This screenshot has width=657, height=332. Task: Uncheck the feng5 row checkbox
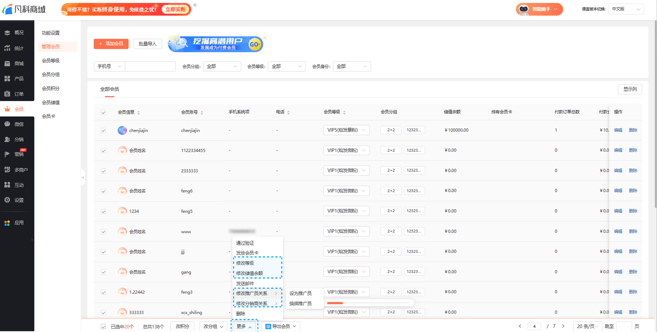[x=103, y=211]
